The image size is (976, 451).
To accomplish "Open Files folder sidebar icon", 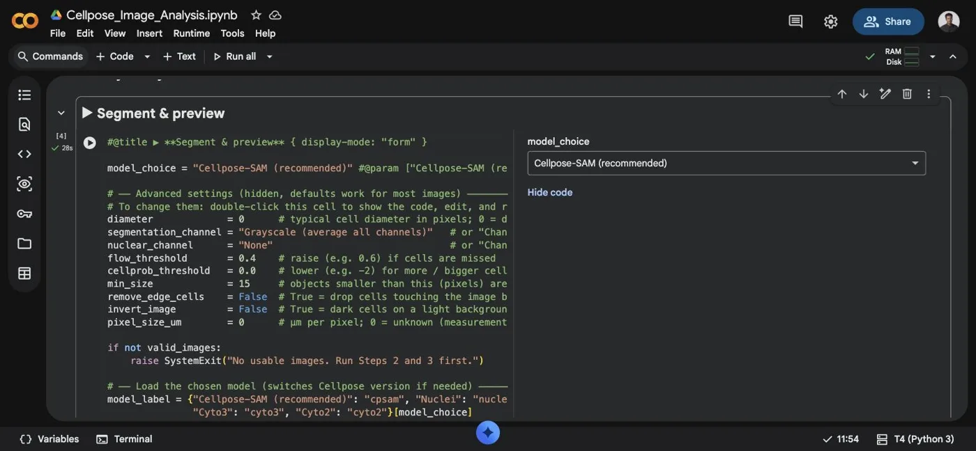I will point(24,244).
